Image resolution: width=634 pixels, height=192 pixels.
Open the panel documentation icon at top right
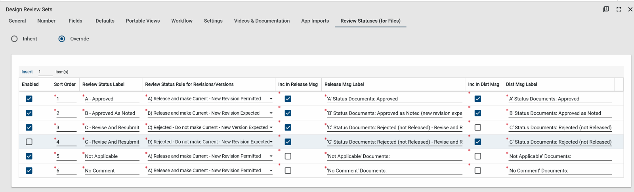tap(606, 10)
